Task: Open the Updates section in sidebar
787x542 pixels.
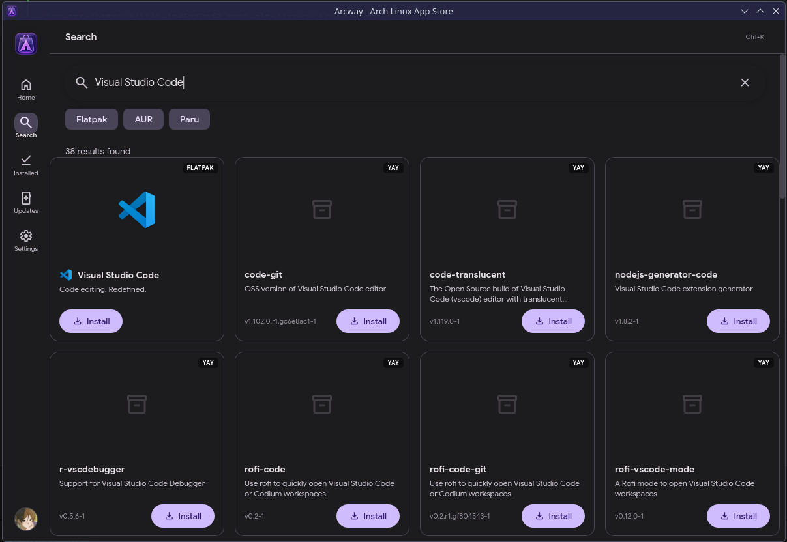Action: (x=26, y=203)
